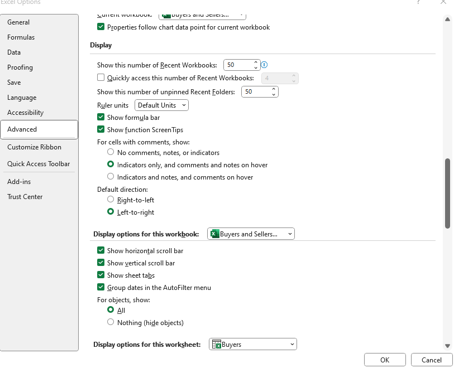Open Display options for this workbook dropdown
Viewport: 454px width, 368px height.
click(251, 234)
